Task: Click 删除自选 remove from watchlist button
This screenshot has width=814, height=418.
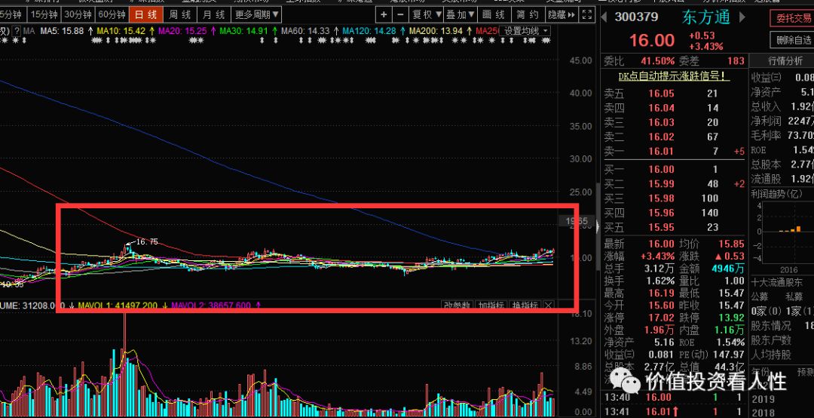Action: pyautogui.click(x=793, y=39)
